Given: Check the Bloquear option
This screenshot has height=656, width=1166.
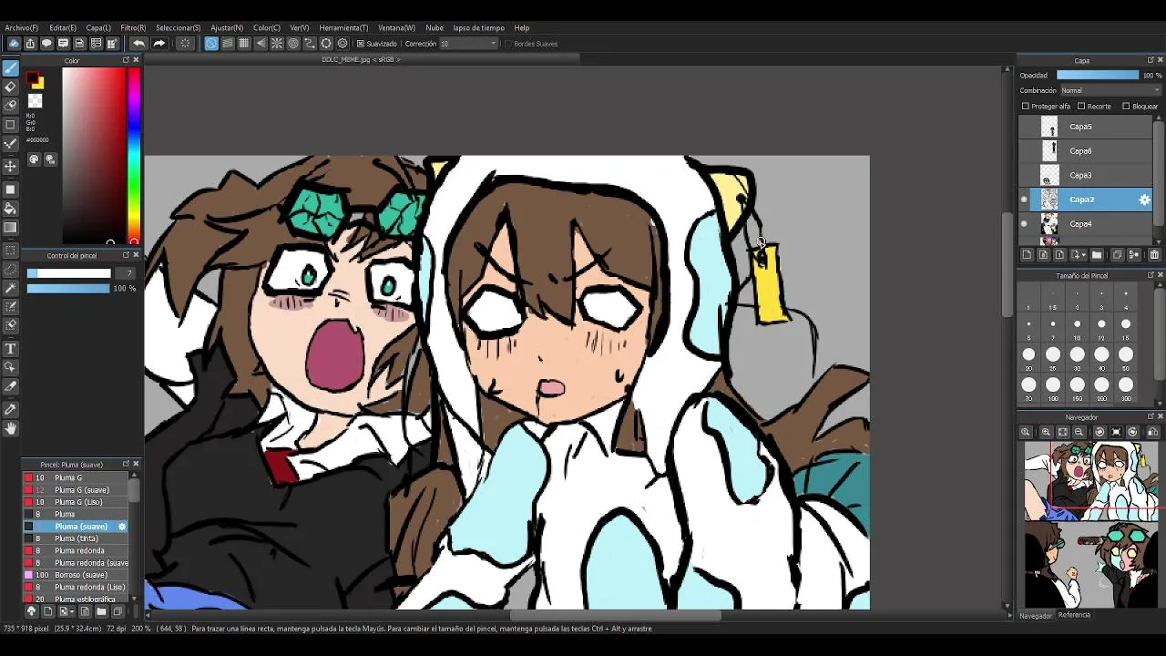Looking at the screenshot, I should click(x=1126, y=107).
